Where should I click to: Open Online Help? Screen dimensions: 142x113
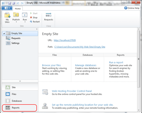[132, 8]
